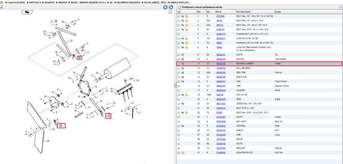Open part number link 87053088
This screenshot has height=164, width=343.
(x=221, y=122)
